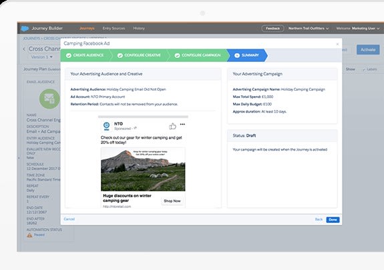This screenshot has width=384, height=270.
Task: Open the three-dot menu in ad preview
Action: click(182, 124)
